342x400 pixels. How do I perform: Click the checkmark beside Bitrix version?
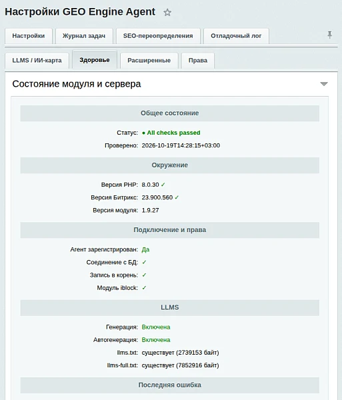(x=177, y=197)
